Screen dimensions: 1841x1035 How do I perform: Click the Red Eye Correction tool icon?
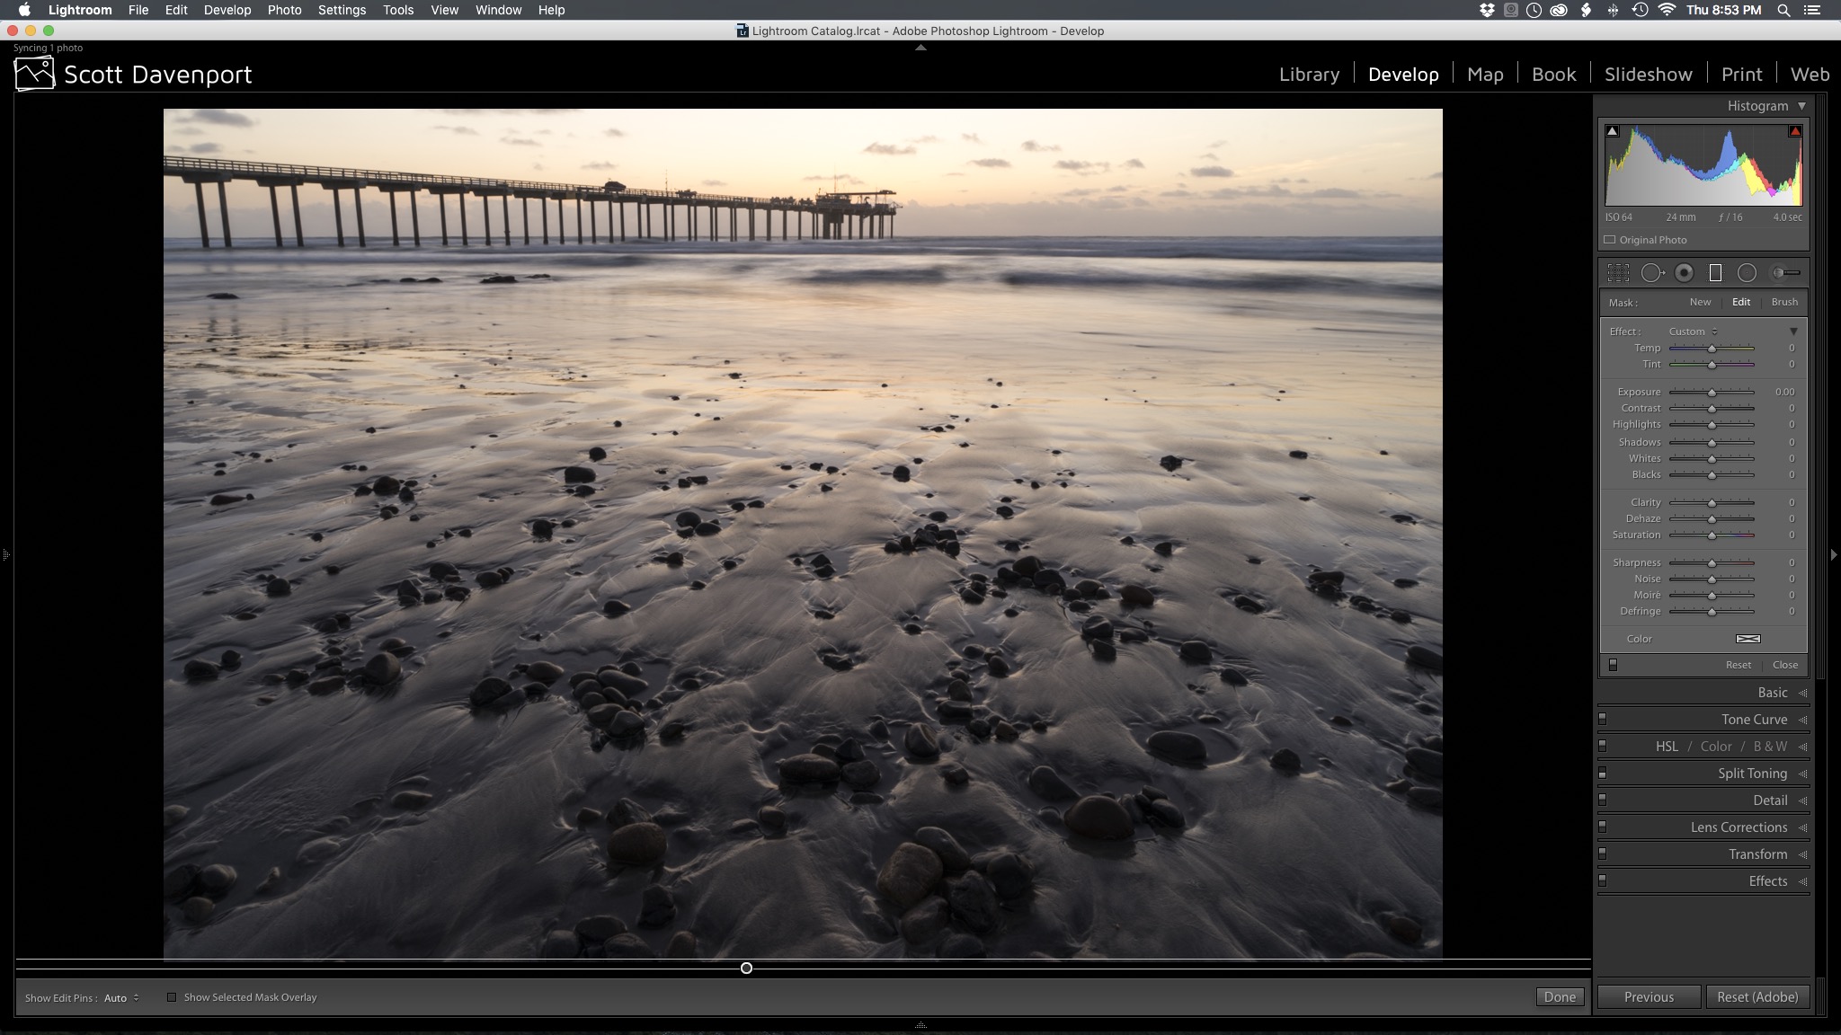(1685, 271)
